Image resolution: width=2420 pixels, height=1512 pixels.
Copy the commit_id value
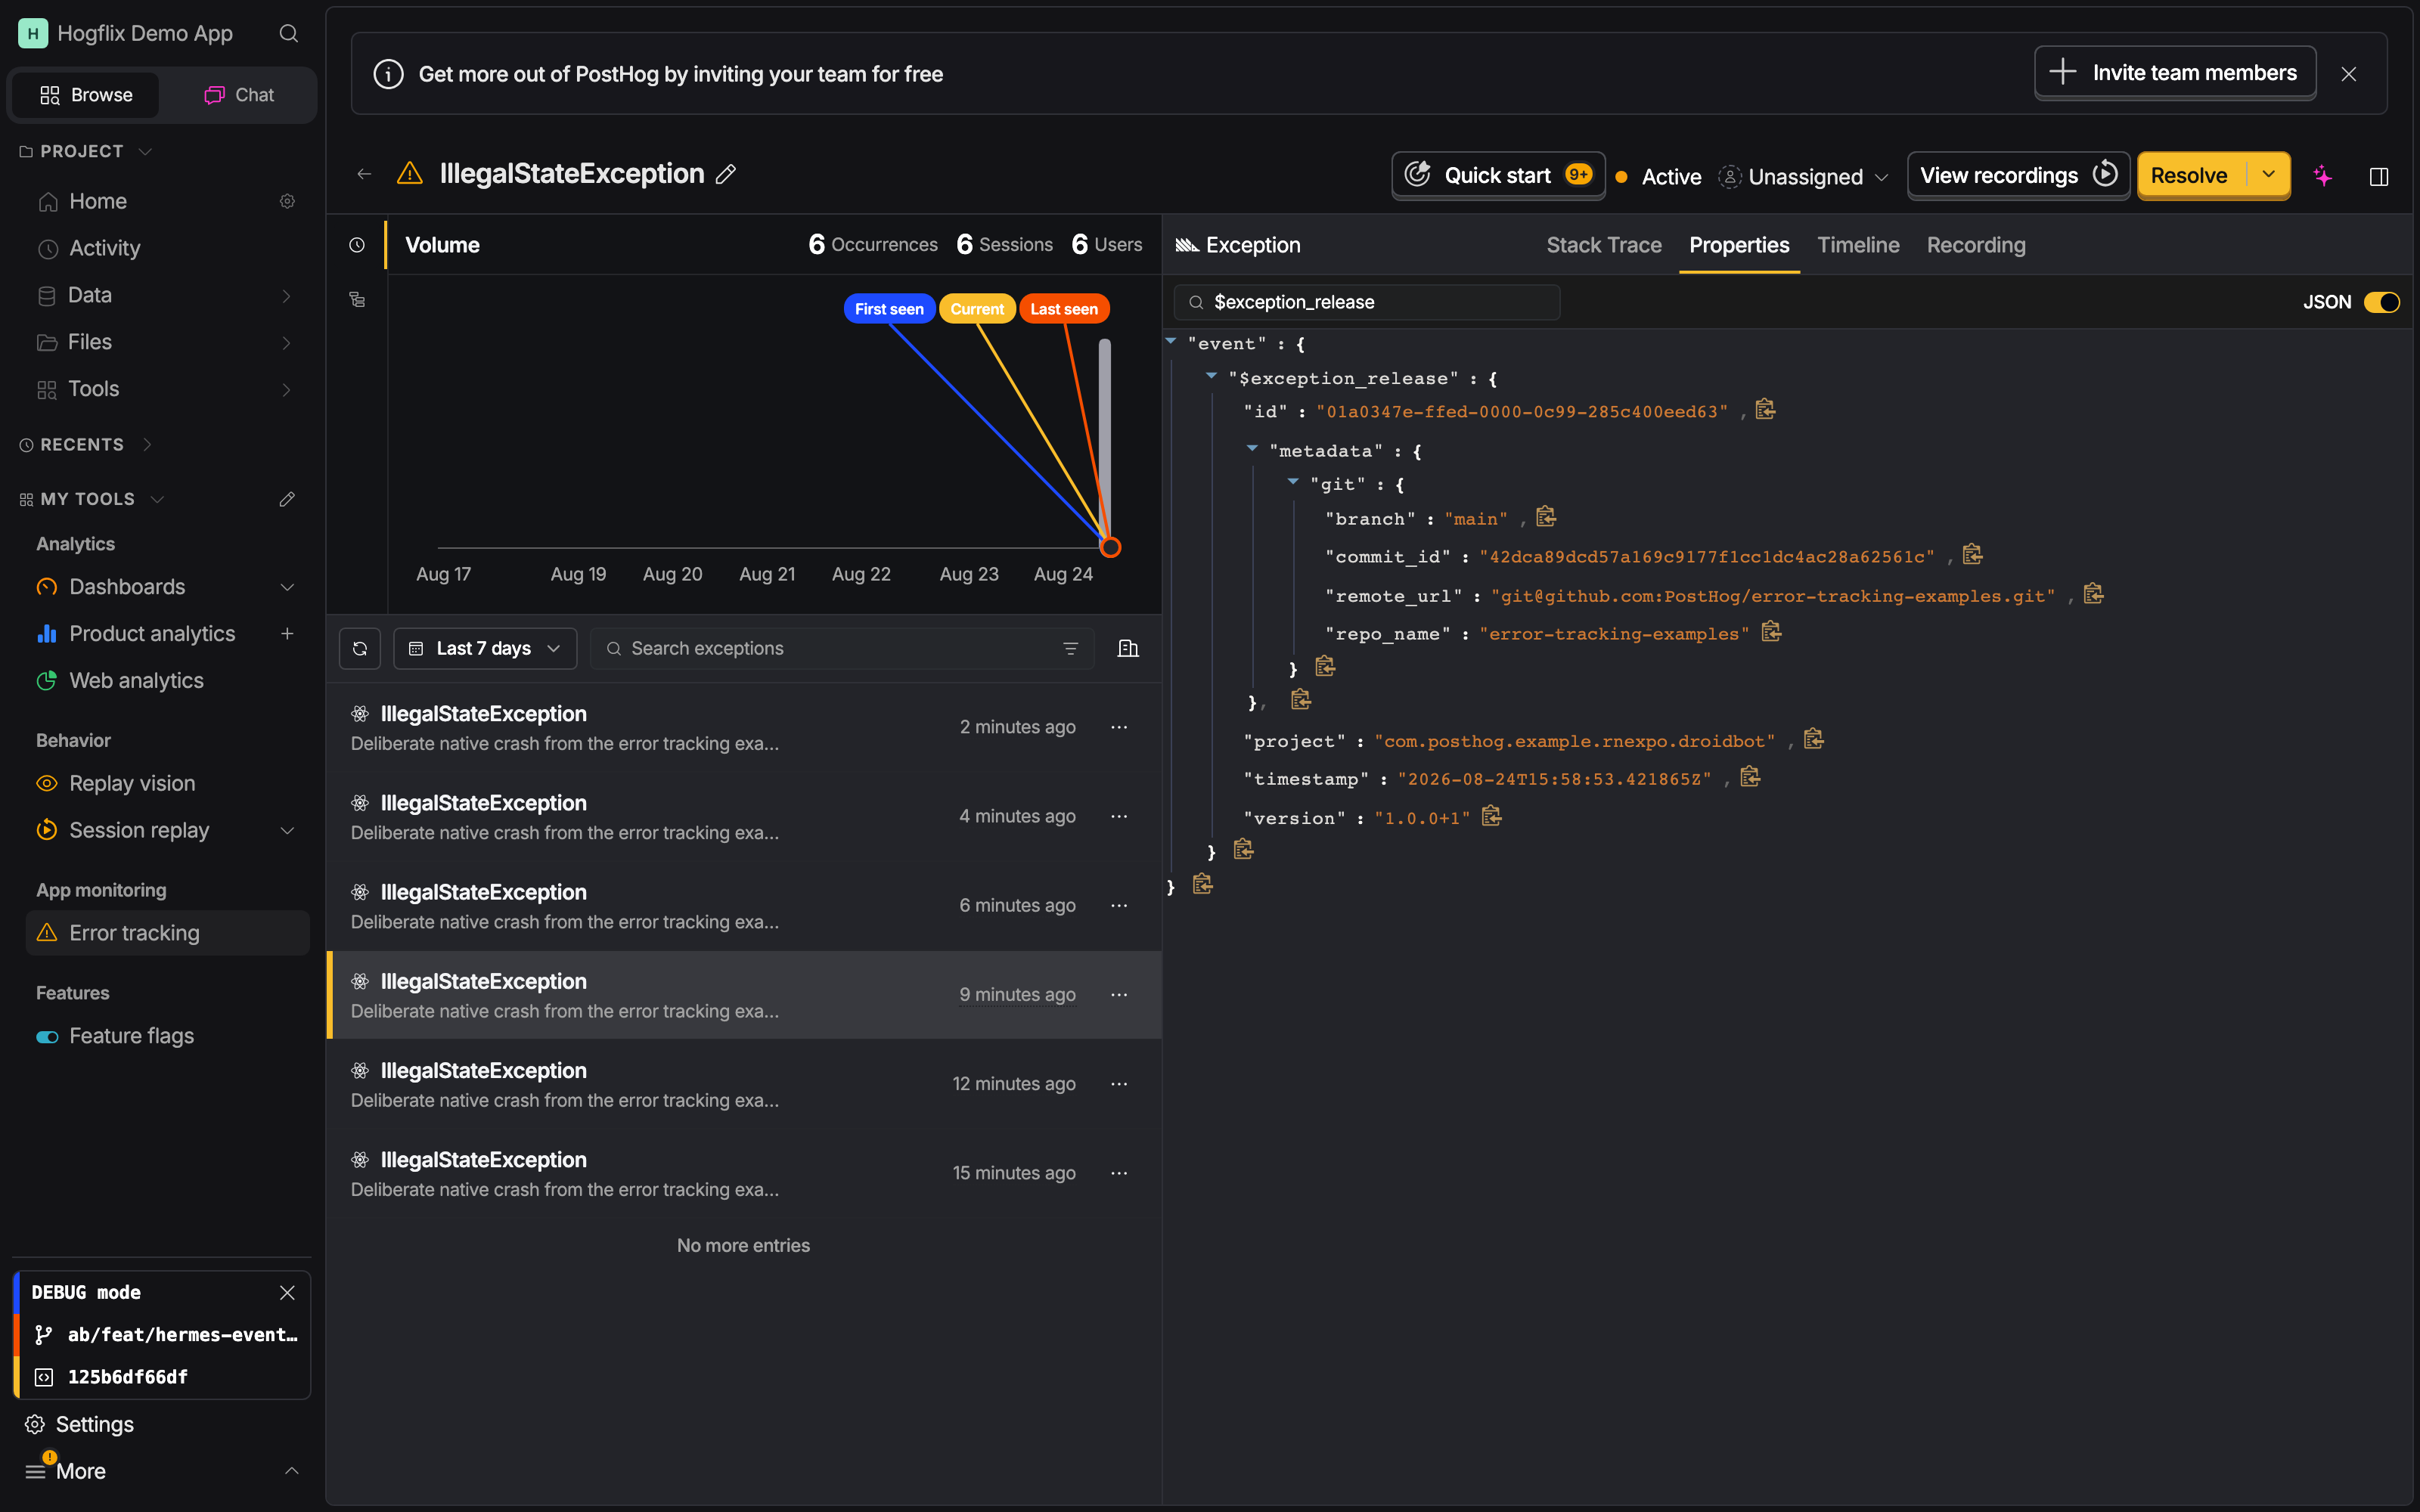pyautogui.click(x=1972, y=555)
